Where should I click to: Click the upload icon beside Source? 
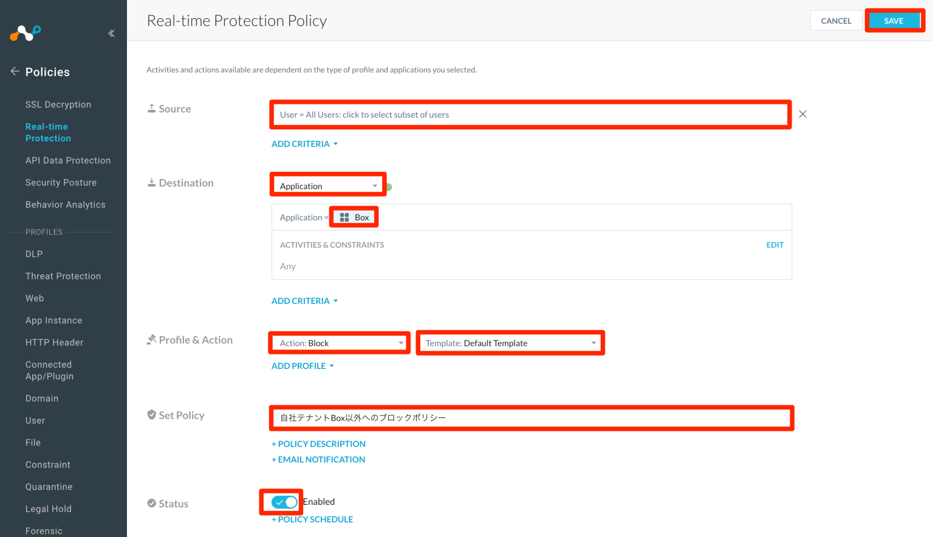(151, 107)
